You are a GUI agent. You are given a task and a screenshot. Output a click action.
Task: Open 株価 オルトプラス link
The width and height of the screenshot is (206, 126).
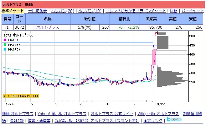(x=18, y=114)
